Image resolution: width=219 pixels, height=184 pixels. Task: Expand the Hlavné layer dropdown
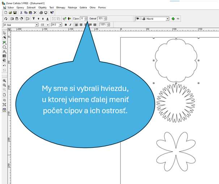click(168, 19)
